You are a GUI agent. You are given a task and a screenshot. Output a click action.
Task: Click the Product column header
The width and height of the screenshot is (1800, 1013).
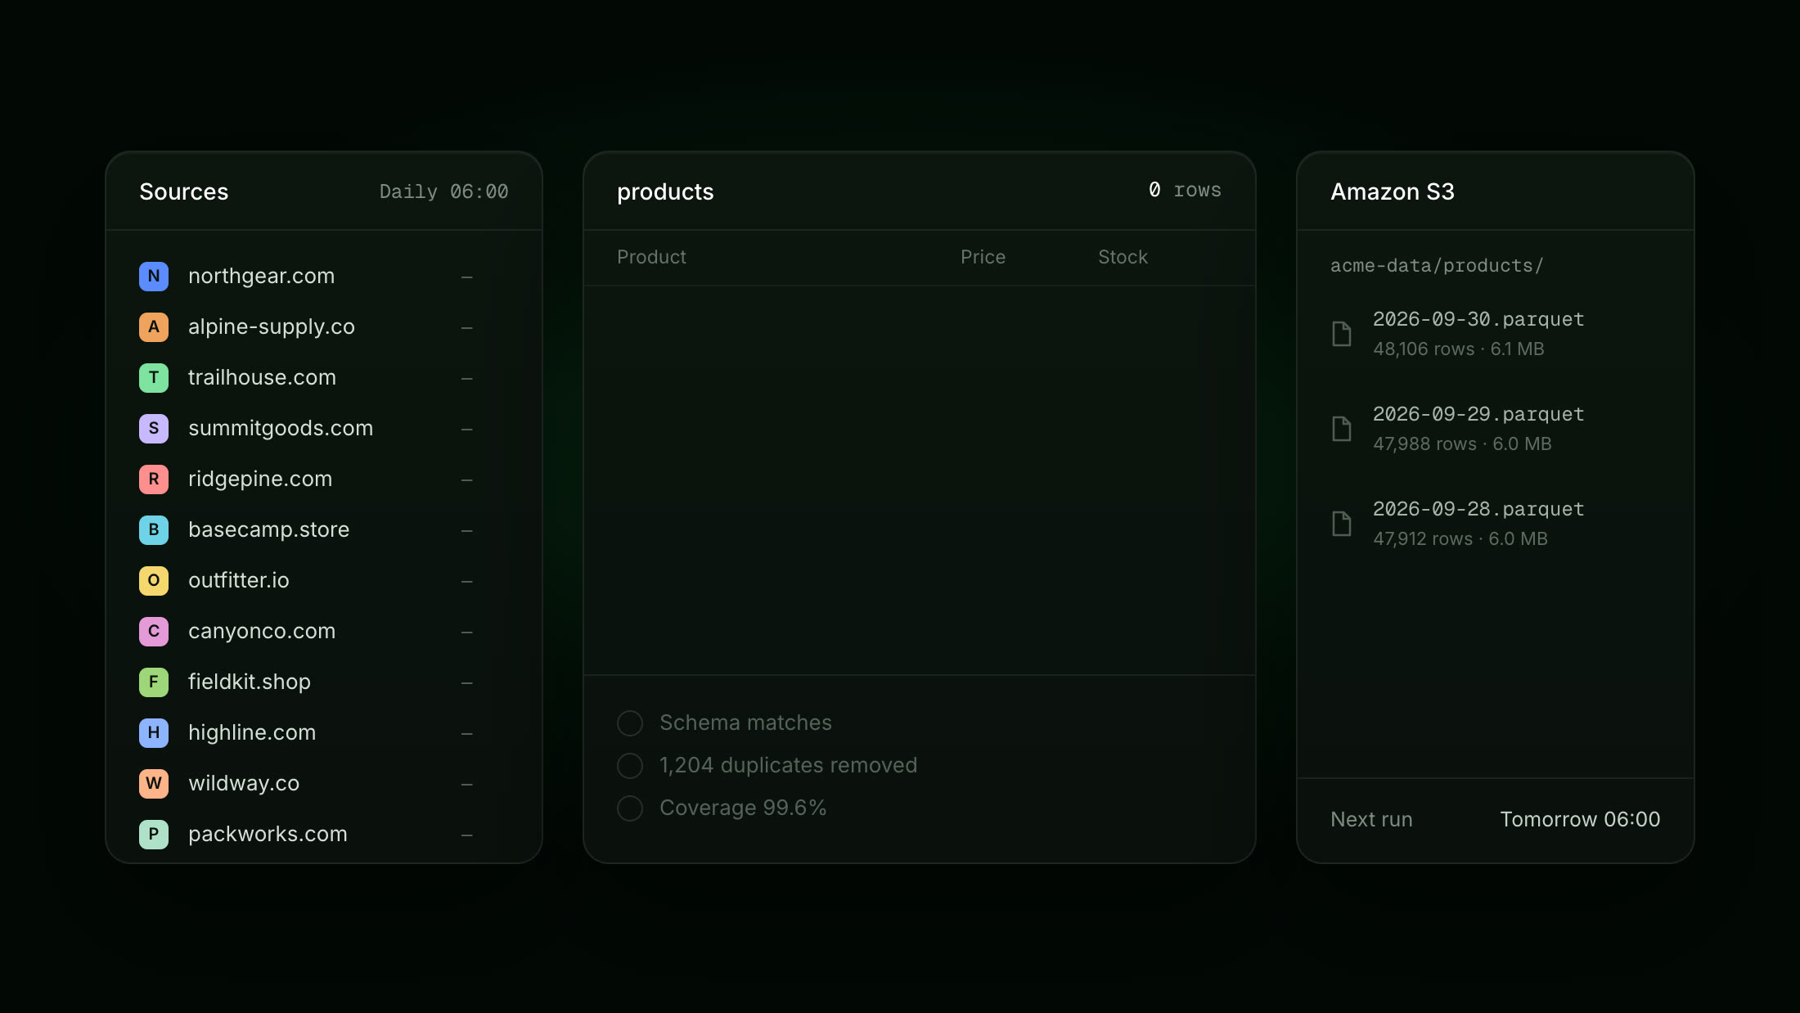coord(651,257)
